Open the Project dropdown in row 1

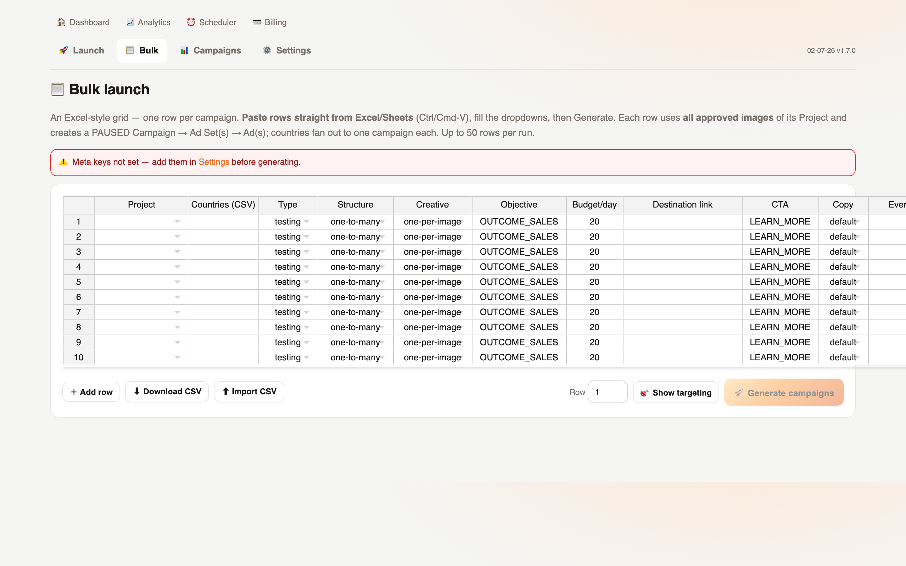pos(177,222)
